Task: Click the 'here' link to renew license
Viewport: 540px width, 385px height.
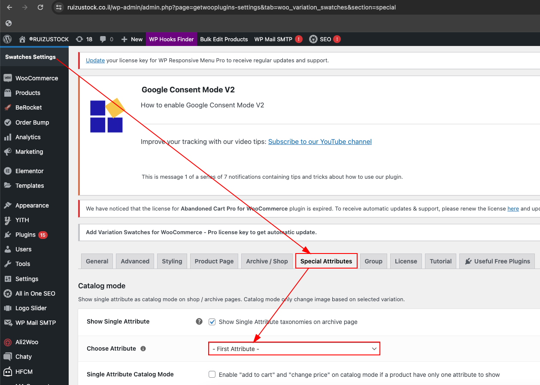Action: (513, 209)
